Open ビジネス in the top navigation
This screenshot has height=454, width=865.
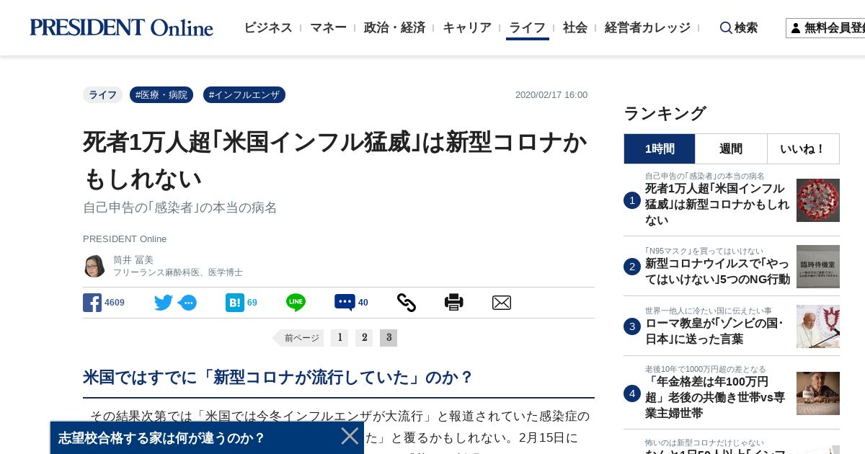268,28
